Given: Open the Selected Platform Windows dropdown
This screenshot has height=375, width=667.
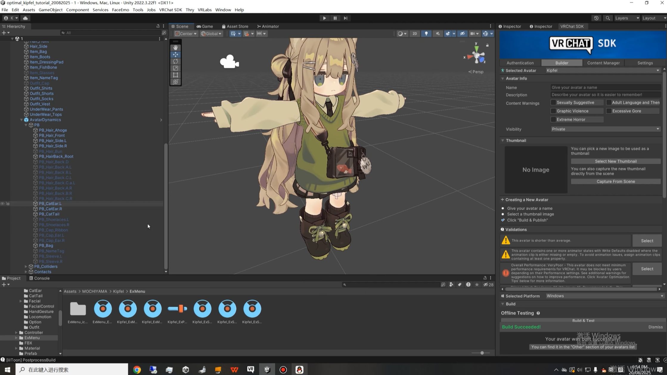Looking at the screenshot, I should [x=605, y=296].
